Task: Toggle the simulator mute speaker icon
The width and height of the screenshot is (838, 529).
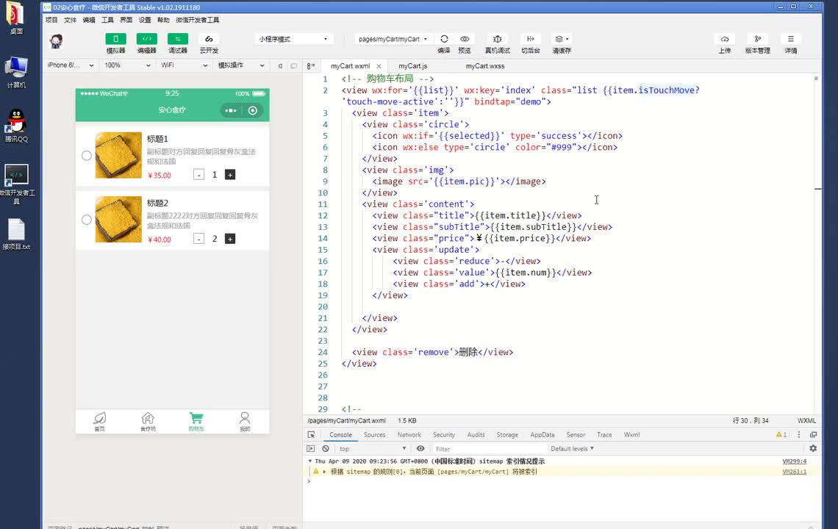Action: pyautogui.click(x=280, y=65)
